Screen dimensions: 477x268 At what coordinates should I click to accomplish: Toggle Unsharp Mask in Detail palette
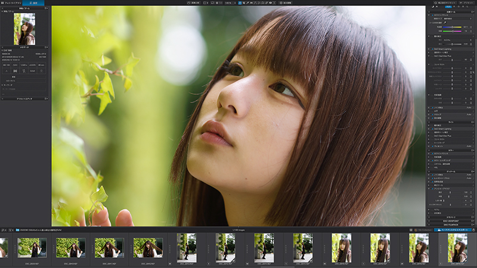(433, 189)
